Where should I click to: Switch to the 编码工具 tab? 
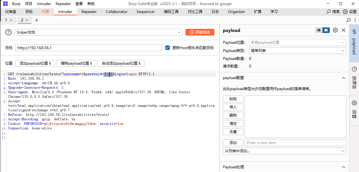[171, 12]
